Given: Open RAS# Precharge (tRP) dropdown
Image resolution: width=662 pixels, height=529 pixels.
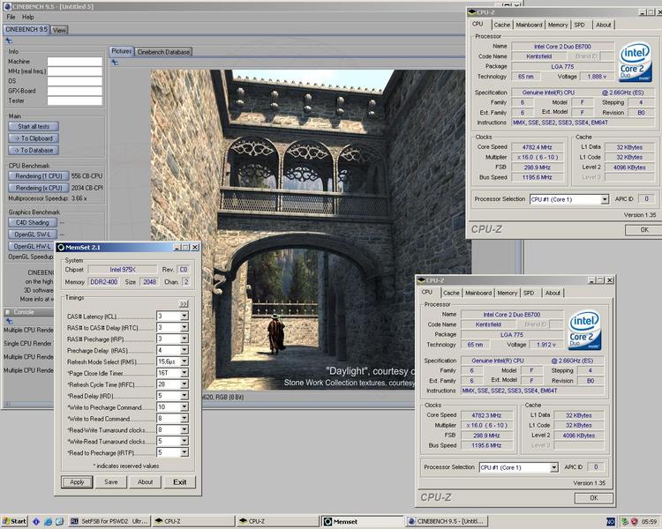Looking at the screenshot, I should pos(184,339).
